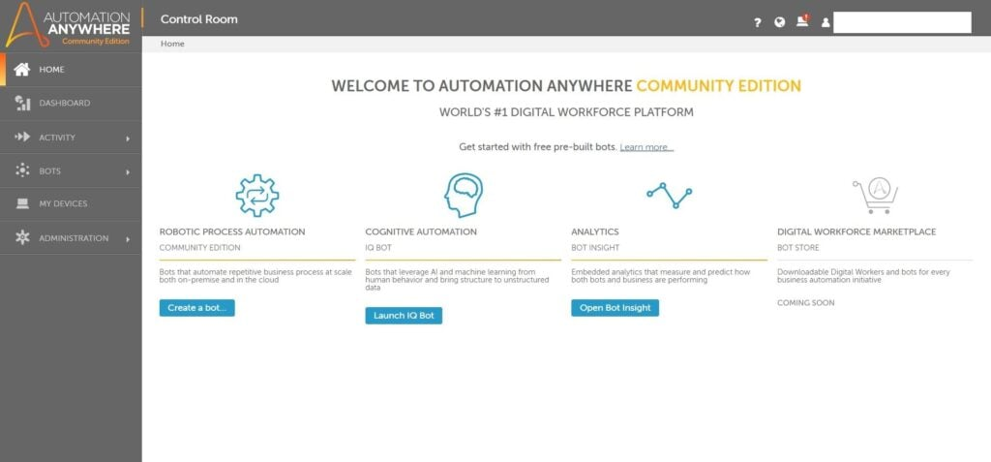The image size is (991, 462).
Task: Click the Dashboard chart icon
Action: pyautogui.click(x=23, y=104)
